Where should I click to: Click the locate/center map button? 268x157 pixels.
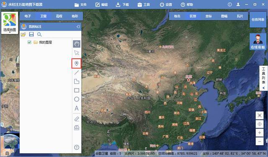click(x=260, y=124)
